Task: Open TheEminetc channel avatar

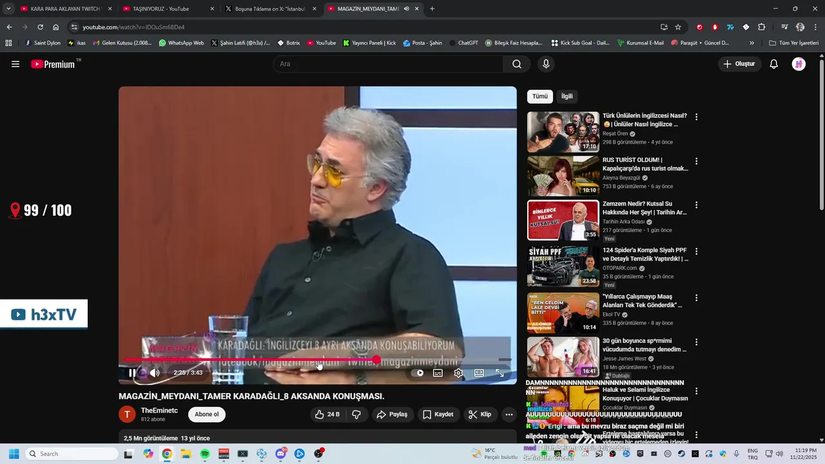Action: click(128, 414)
